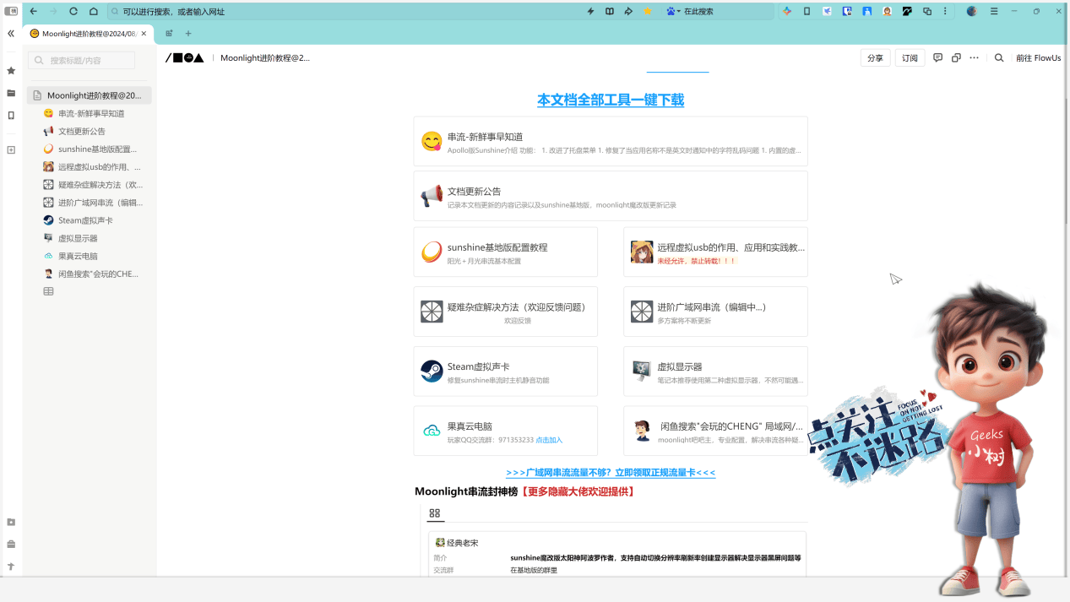Click the FlowUs logo in the page header

point(185,58)
